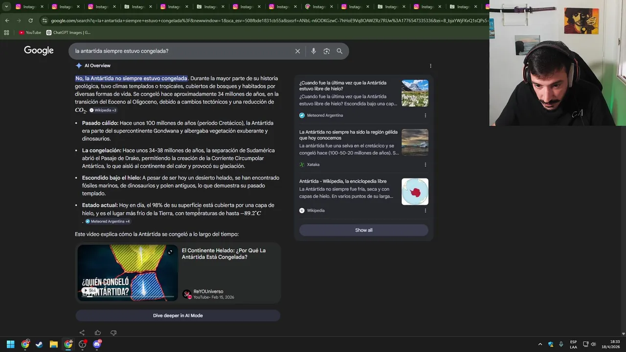Click 'ReYOUniverso' channel name

tap(208, 291)
